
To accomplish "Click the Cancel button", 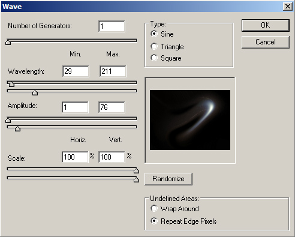I will [266, 42].
